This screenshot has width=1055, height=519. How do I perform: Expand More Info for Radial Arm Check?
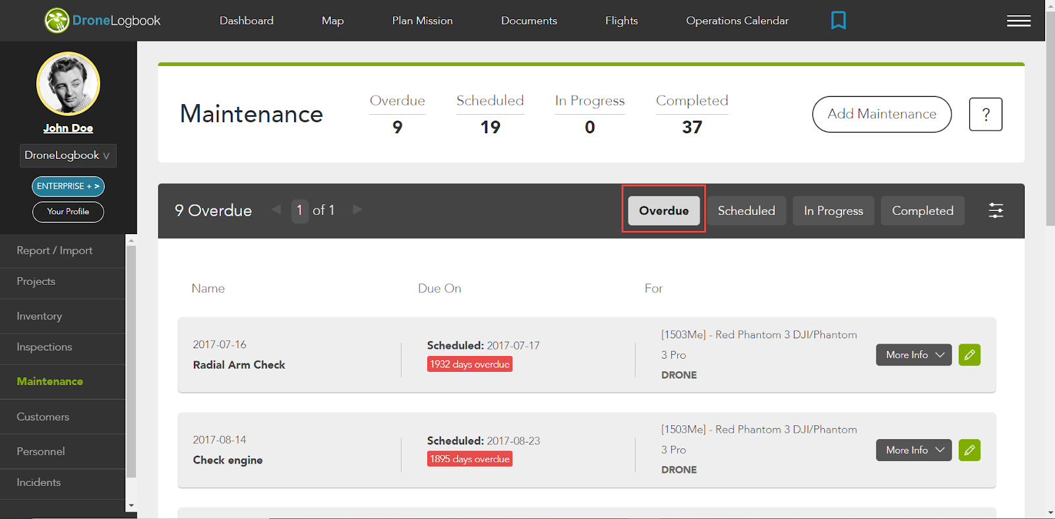(914, 355)
